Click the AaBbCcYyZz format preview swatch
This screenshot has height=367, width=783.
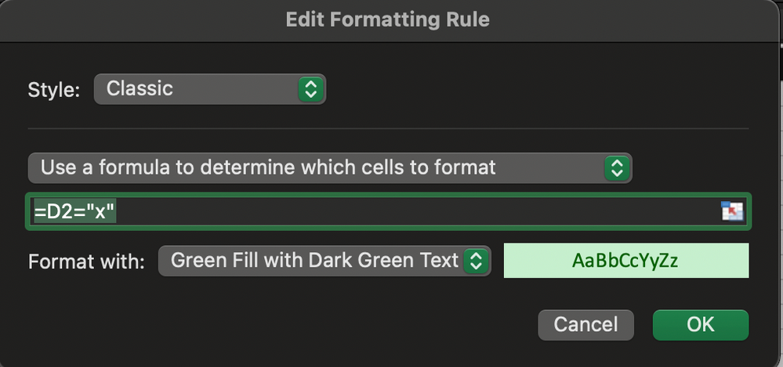click(x=625, y=261)
